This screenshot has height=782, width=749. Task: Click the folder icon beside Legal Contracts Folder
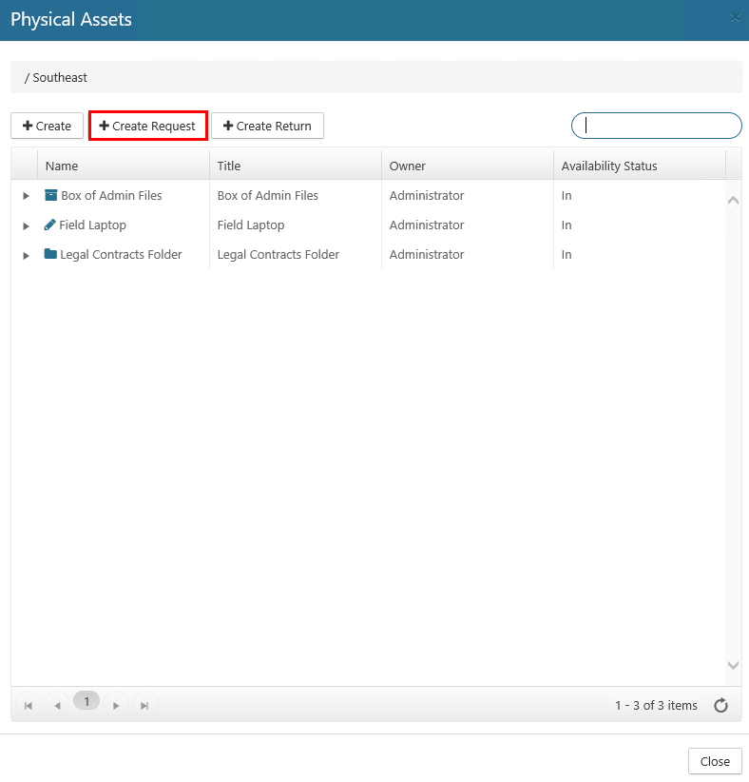pos(50,255)
